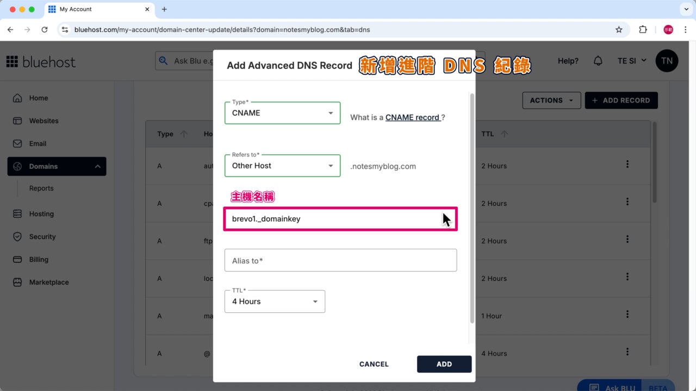
Task: Click the Alias to input field
Action: coord(340,260)
